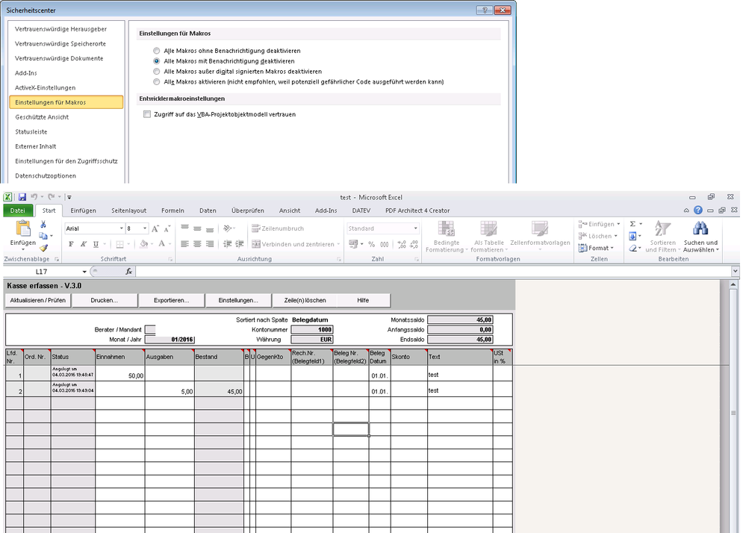Image resolution: width=746 pixels, height=533 pixels.
Task: Click the top vertical align icon
Action: coord(184,228)
